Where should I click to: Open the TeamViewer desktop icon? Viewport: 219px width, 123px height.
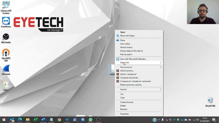(6, 22)
